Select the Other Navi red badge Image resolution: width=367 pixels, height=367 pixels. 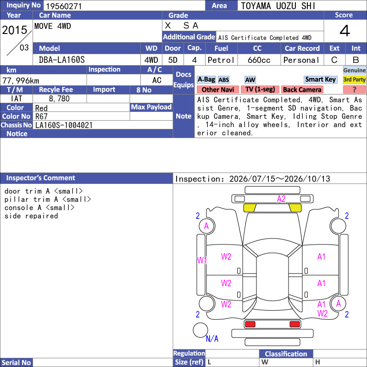(217, 89)
